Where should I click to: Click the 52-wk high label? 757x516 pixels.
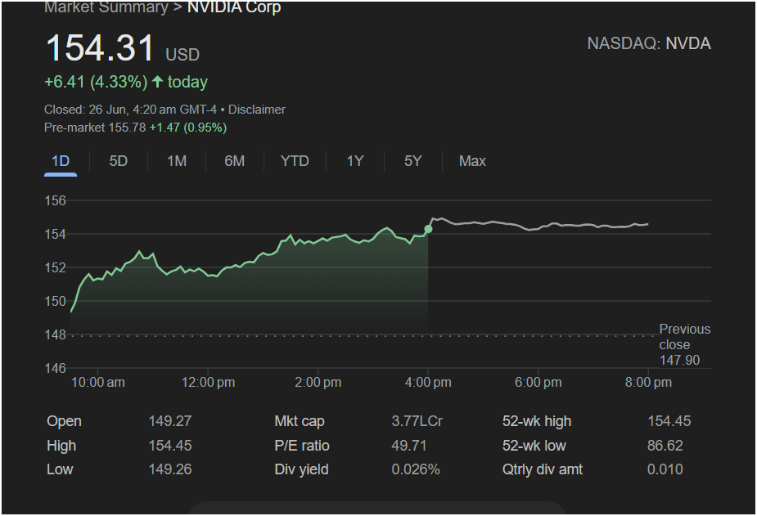click(537, 421)
